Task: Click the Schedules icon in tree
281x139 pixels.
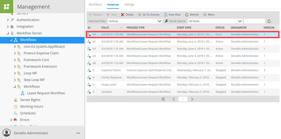Action: pos(15,113)
